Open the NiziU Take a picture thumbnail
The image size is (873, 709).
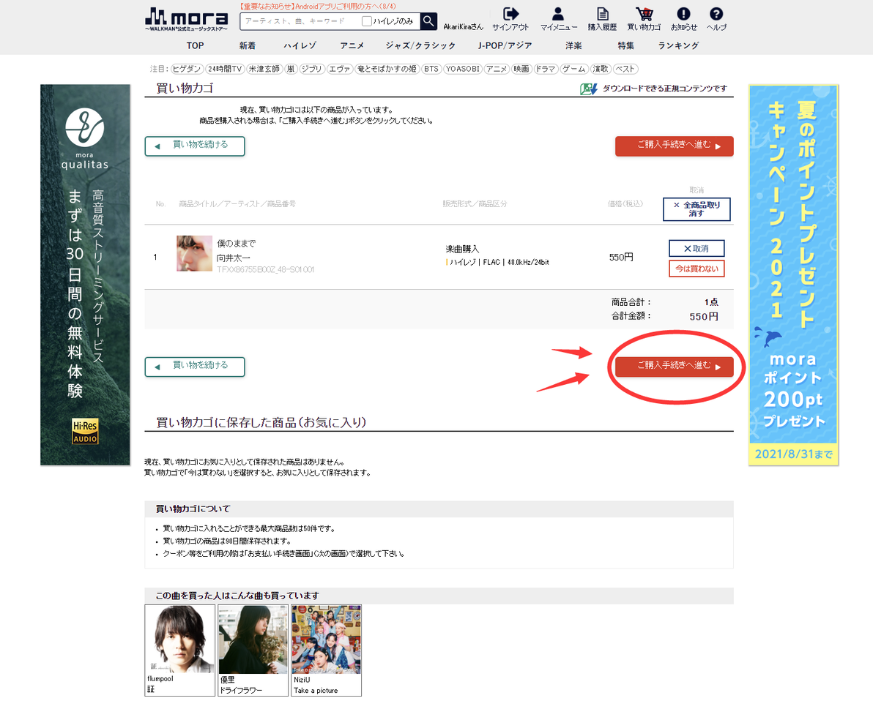326,650
